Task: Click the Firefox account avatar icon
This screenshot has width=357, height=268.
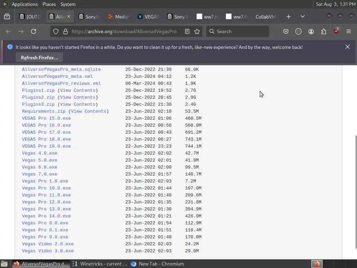Action: (x=311, y=31)
